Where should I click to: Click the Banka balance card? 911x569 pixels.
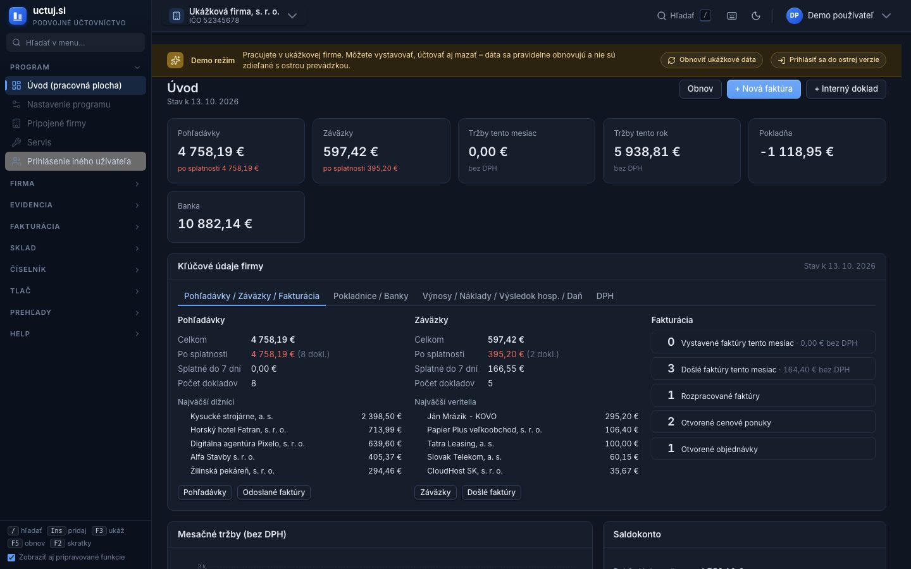pyautogui.click(x=236, y=217)
